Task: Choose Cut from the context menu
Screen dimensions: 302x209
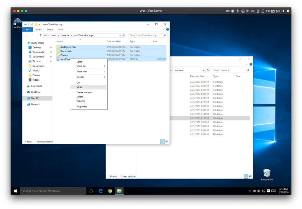Action: 88,83
